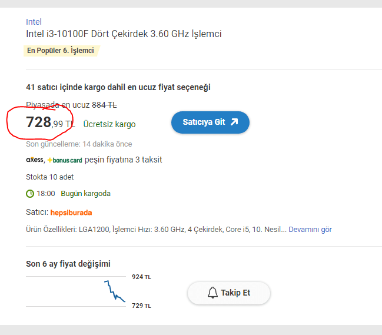Screen dimensions: 382x335
Task: Click the 'Ürün Özellikleri: LGA1200' text
Action: coord(156,230)
